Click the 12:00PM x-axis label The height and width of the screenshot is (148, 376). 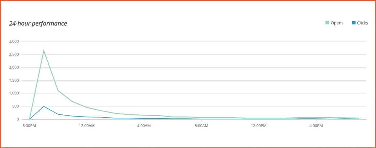pyautogui.click(x=258, y=126)
